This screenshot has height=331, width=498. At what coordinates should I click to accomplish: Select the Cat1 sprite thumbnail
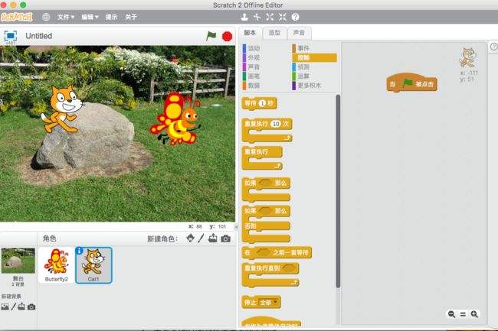[x=93, y=265]
